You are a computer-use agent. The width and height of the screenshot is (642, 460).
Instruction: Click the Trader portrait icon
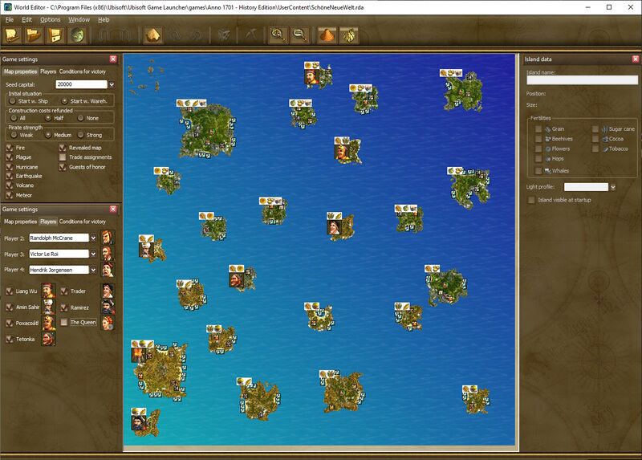point(108,291)
